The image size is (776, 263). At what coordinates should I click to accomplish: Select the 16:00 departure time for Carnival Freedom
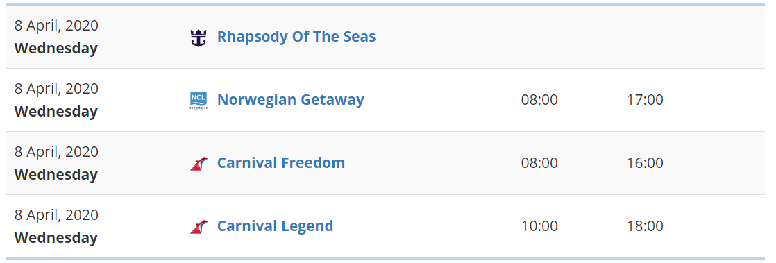645,163
